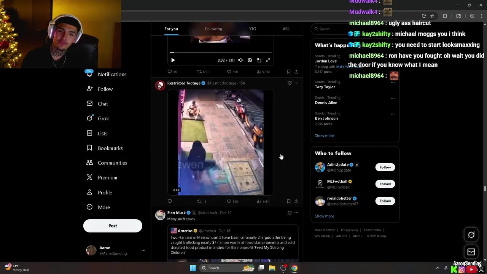The height and width of the screenshot is (274, 487).
Task: Open the floating Grok button
Action: click(471, 235)
